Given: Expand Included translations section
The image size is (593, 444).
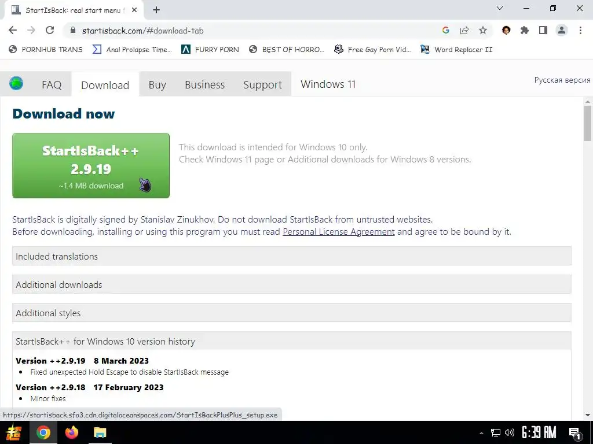Looking at the screenshot, I should pos(292,256).
